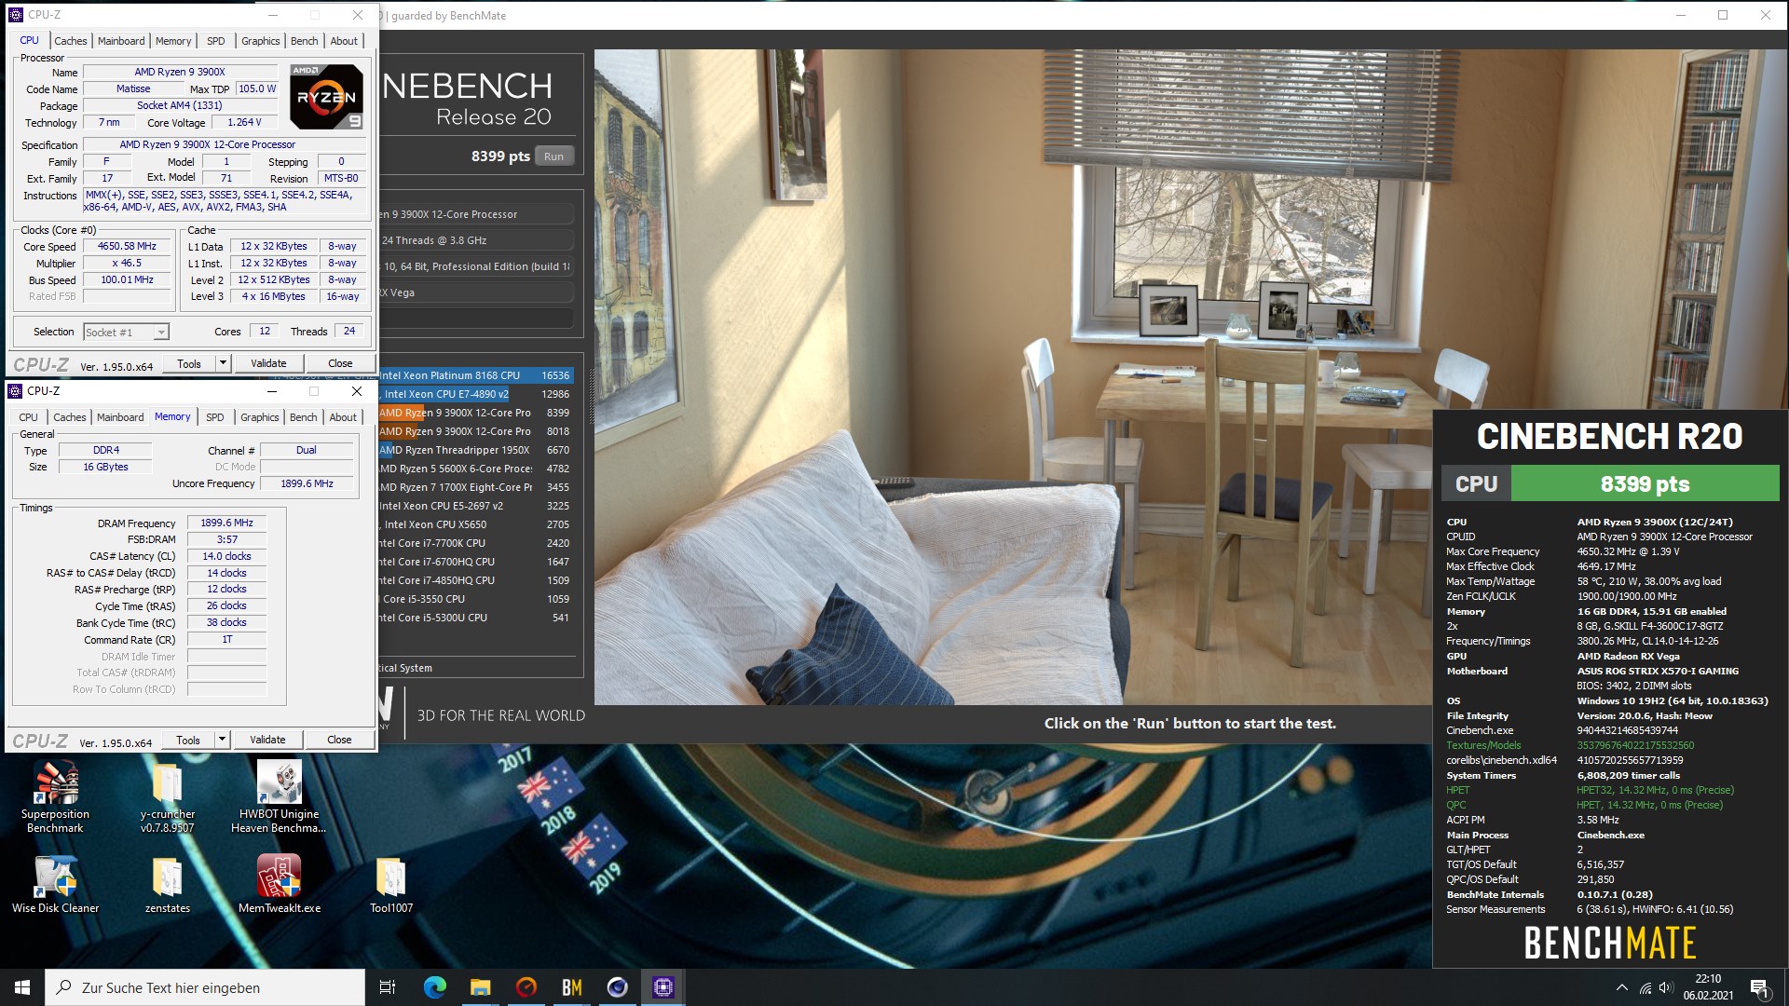Screen dimensions: 1789x1006
Task: Switch to Mainboard tab in upper CPU-Z
Action: tap(121, 41)
